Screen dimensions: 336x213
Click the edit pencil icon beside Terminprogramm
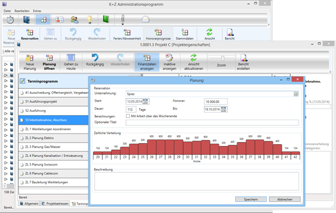pos(22,81)
